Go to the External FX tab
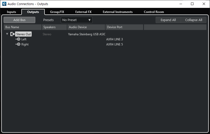The width and height of the screenshot is (210, 134). pos(83,12)
